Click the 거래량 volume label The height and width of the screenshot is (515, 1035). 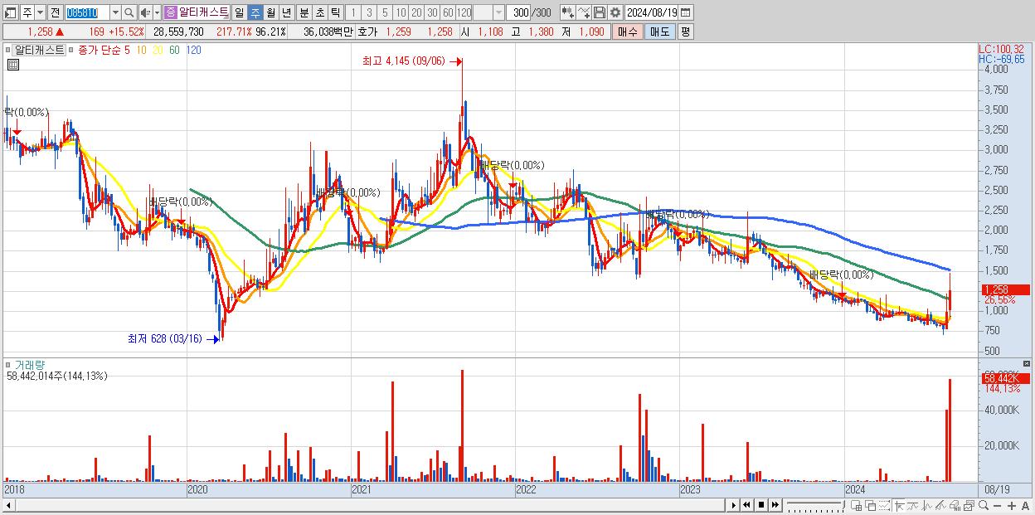[x=30, y=364]
